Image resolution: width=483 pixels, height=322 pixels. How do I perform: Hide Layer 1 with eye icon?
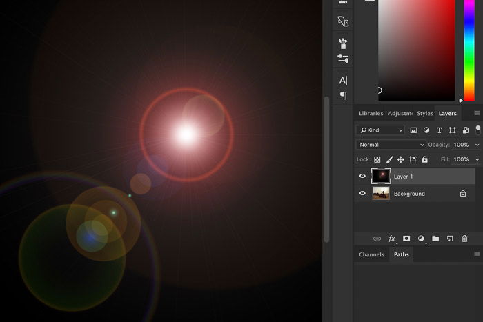coord(362,176)
